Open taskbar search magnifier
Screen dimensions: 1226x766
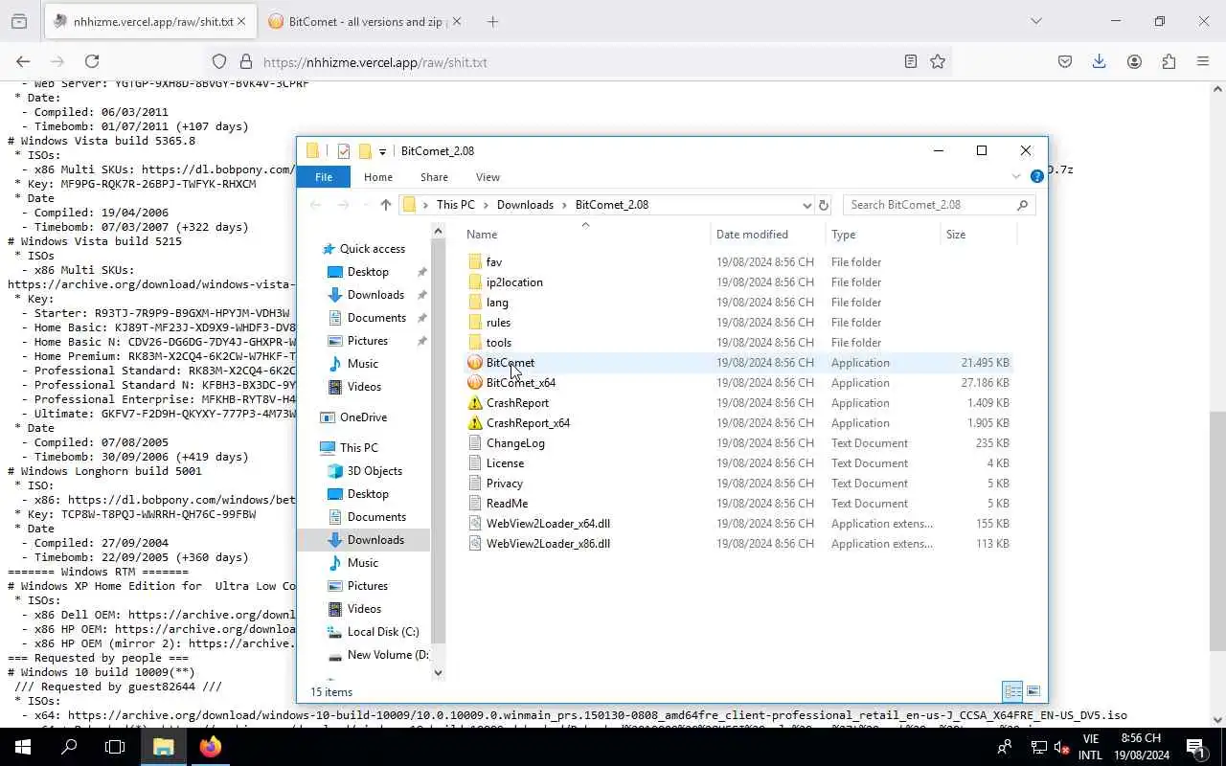click(69, 747)
